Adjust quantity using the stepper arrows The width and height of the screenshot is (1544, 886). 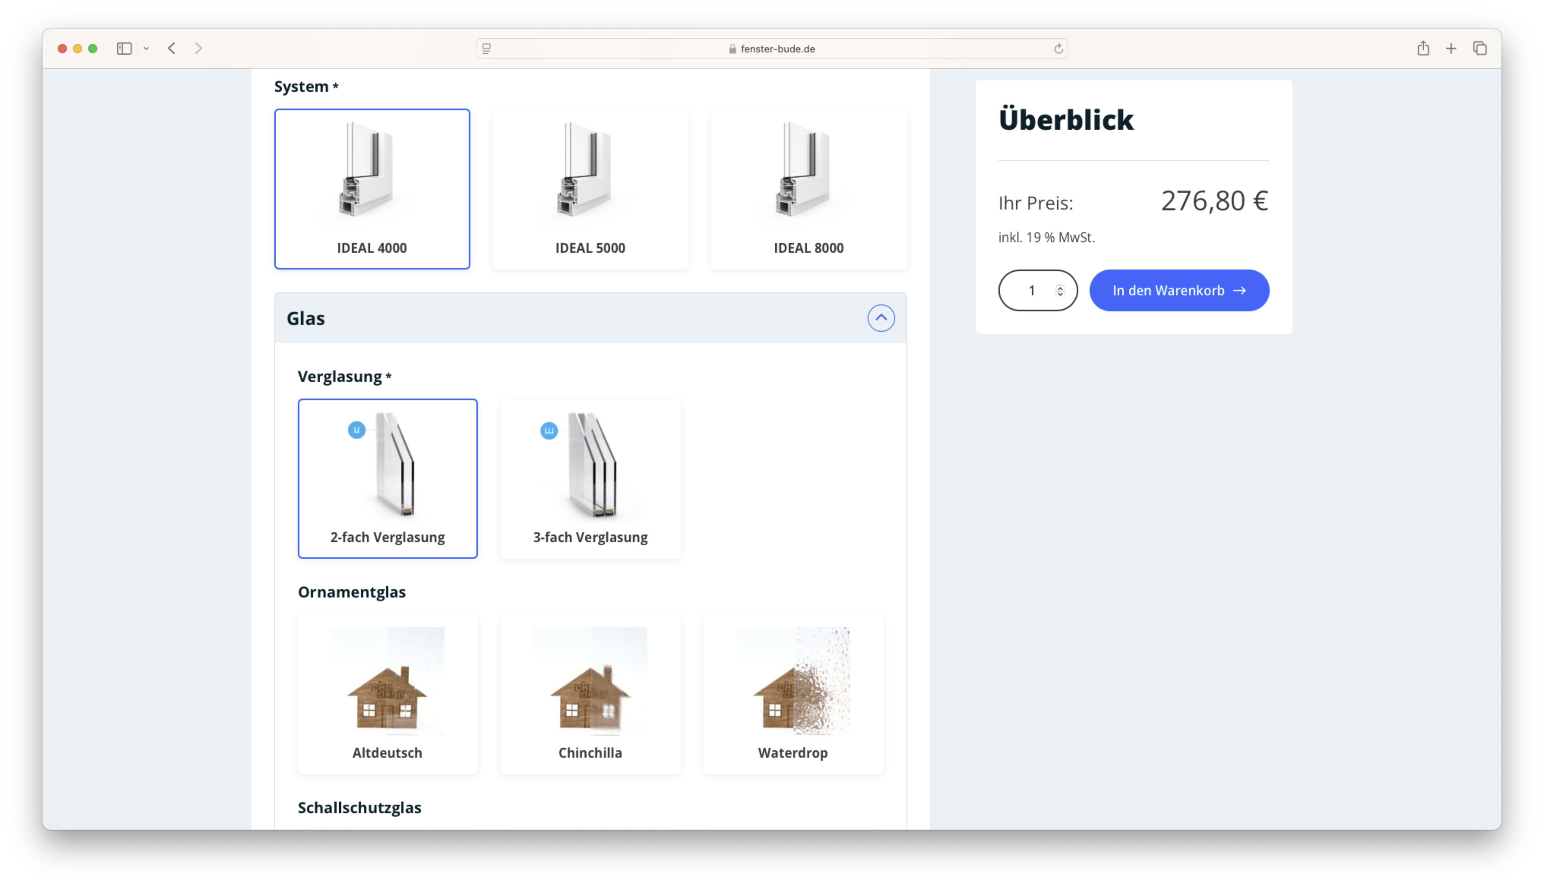(1060, 290)
